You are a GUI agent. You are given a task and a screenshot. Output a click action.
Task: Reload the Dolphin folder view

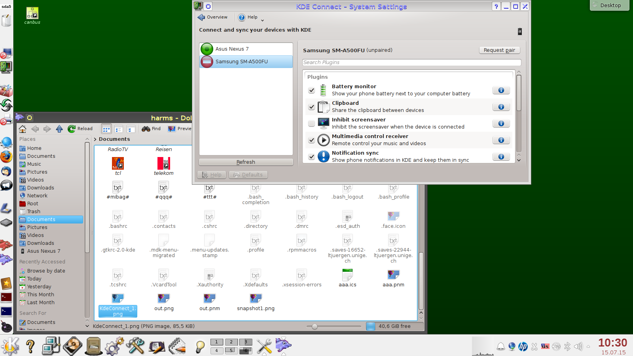[x=80, y=129]
